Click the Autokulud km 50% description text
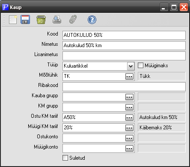 158,117
